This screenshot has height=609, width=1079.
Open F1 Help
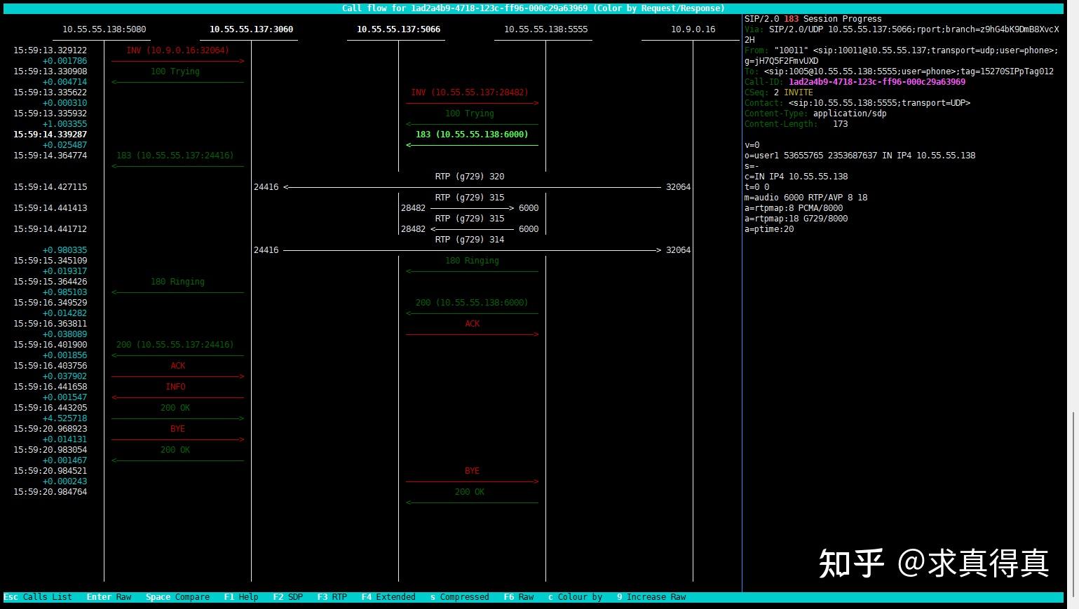pos(241,597)
